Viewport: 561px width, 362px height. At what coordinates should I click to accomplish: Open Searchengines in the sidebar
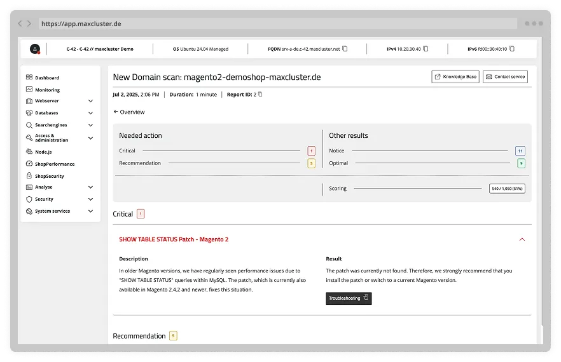51,125
